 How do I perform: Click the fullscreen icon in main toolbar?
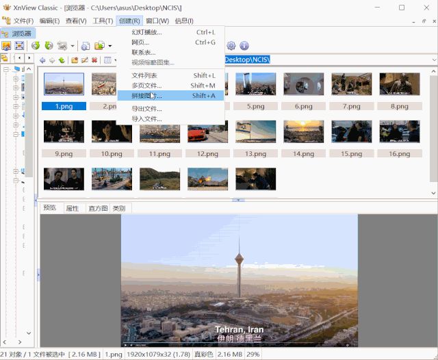click(18, 46)
